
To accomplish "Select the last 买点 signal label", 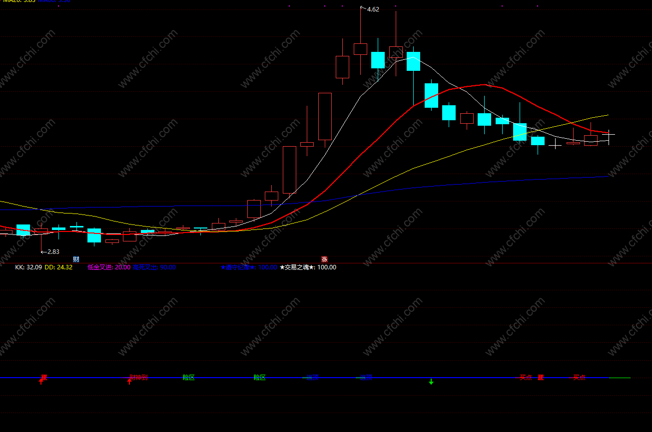I will coord(579,378).
